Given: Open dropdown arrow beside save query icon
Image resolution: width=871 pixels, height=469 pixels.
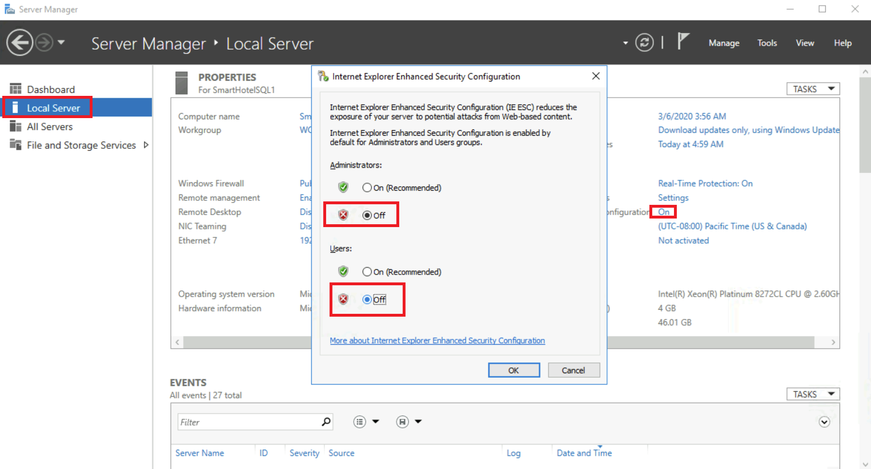Looking at the screenshot, I should pos(418,422).
